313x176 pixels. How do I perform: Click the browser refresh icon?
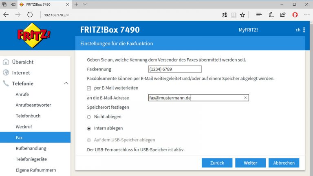coord(30,15)
